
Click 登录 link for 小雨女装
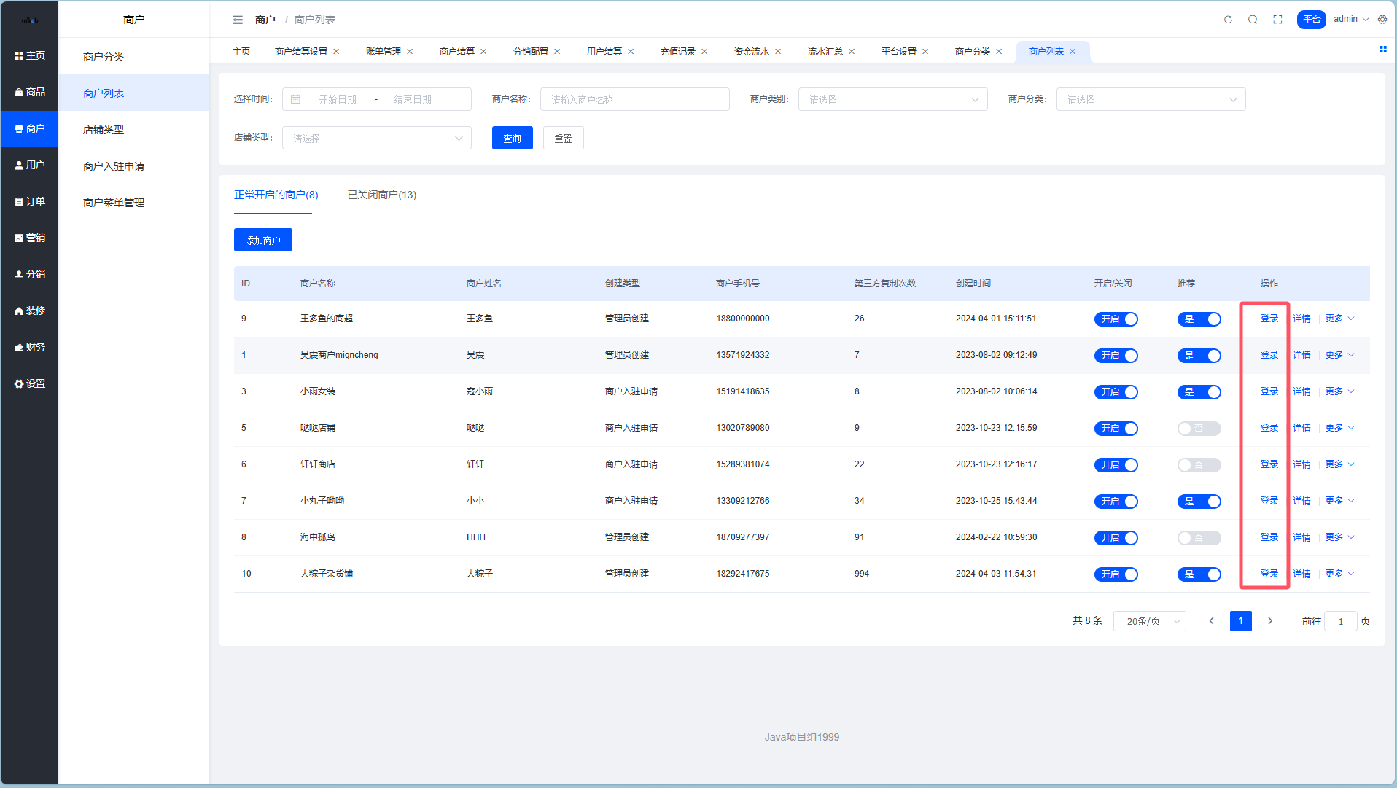point(1269,391)
